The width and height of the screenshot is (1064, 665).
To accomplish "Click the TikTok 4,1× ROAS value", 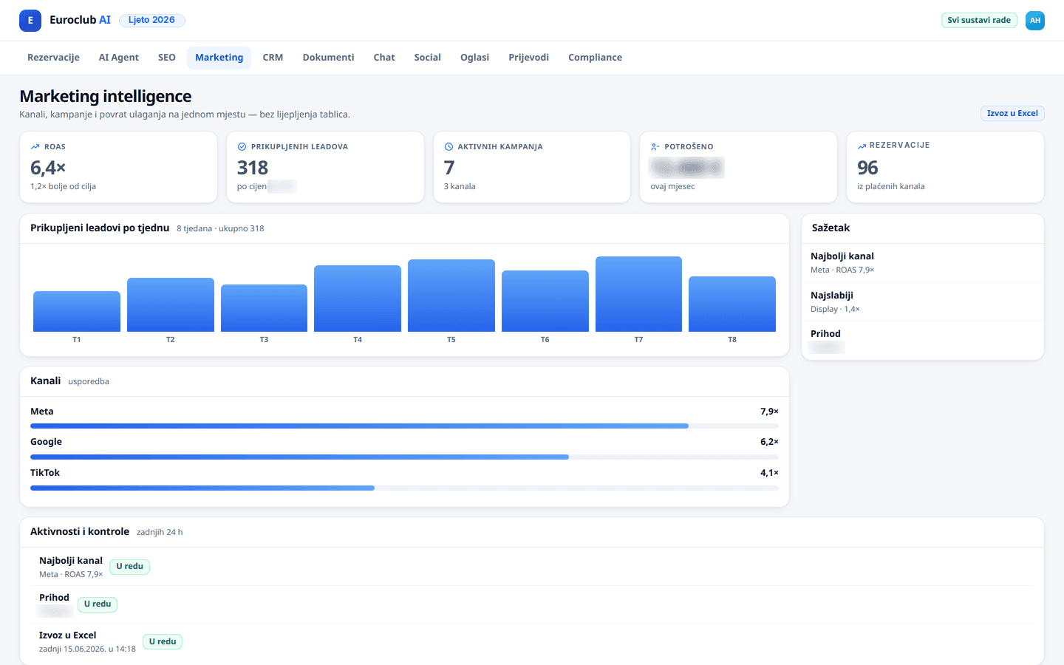I will point(769,473).
